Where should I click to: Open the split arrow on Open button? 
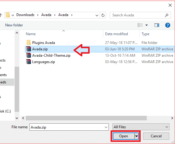tap(136, 136)
